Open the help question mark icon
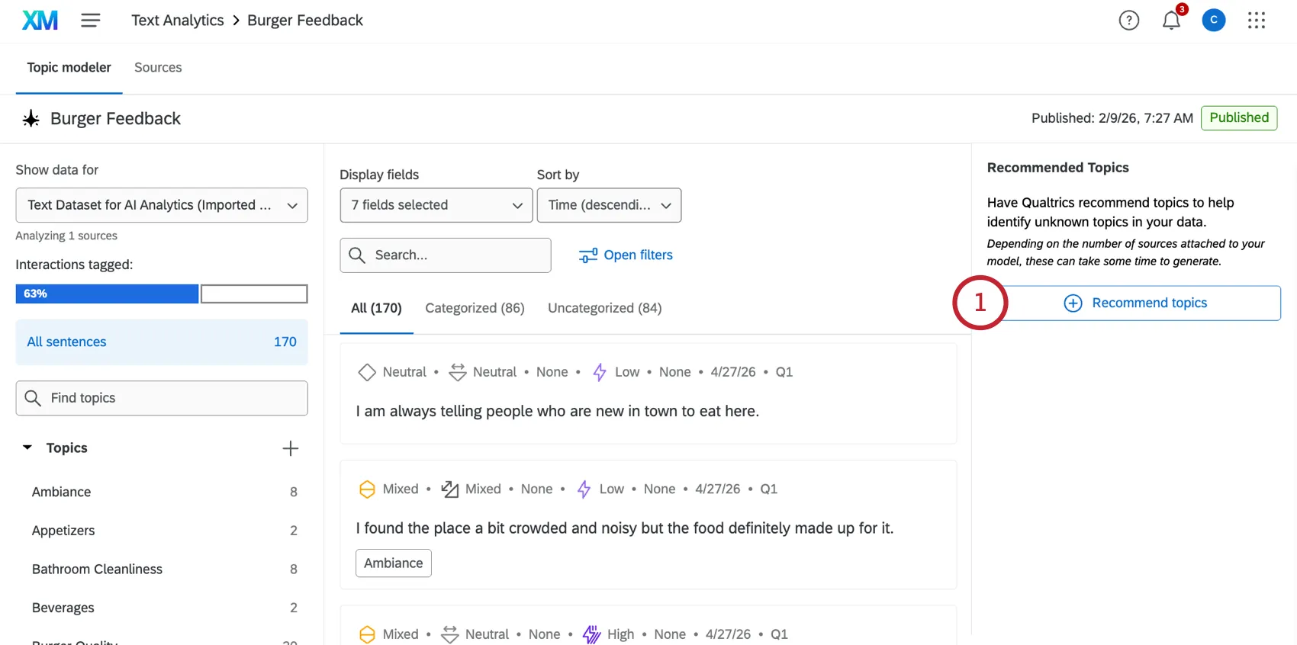This screenshot has width=1297, height=645. pos(1128,21)
